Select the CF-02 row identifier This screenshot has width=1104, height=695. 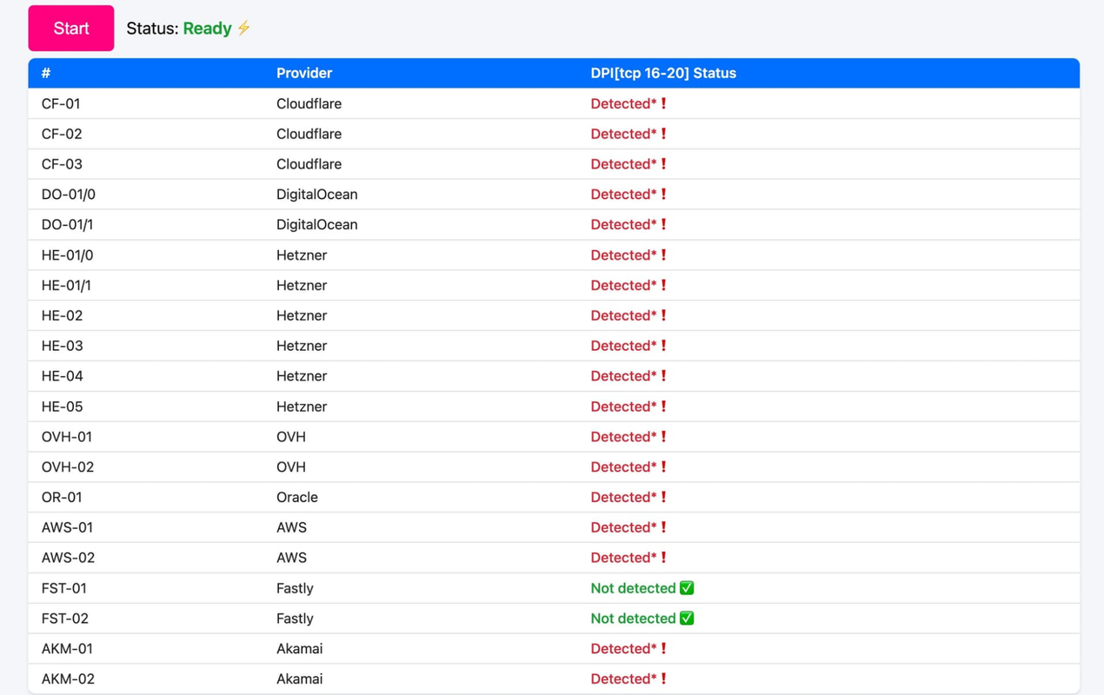tap(61, 134)
